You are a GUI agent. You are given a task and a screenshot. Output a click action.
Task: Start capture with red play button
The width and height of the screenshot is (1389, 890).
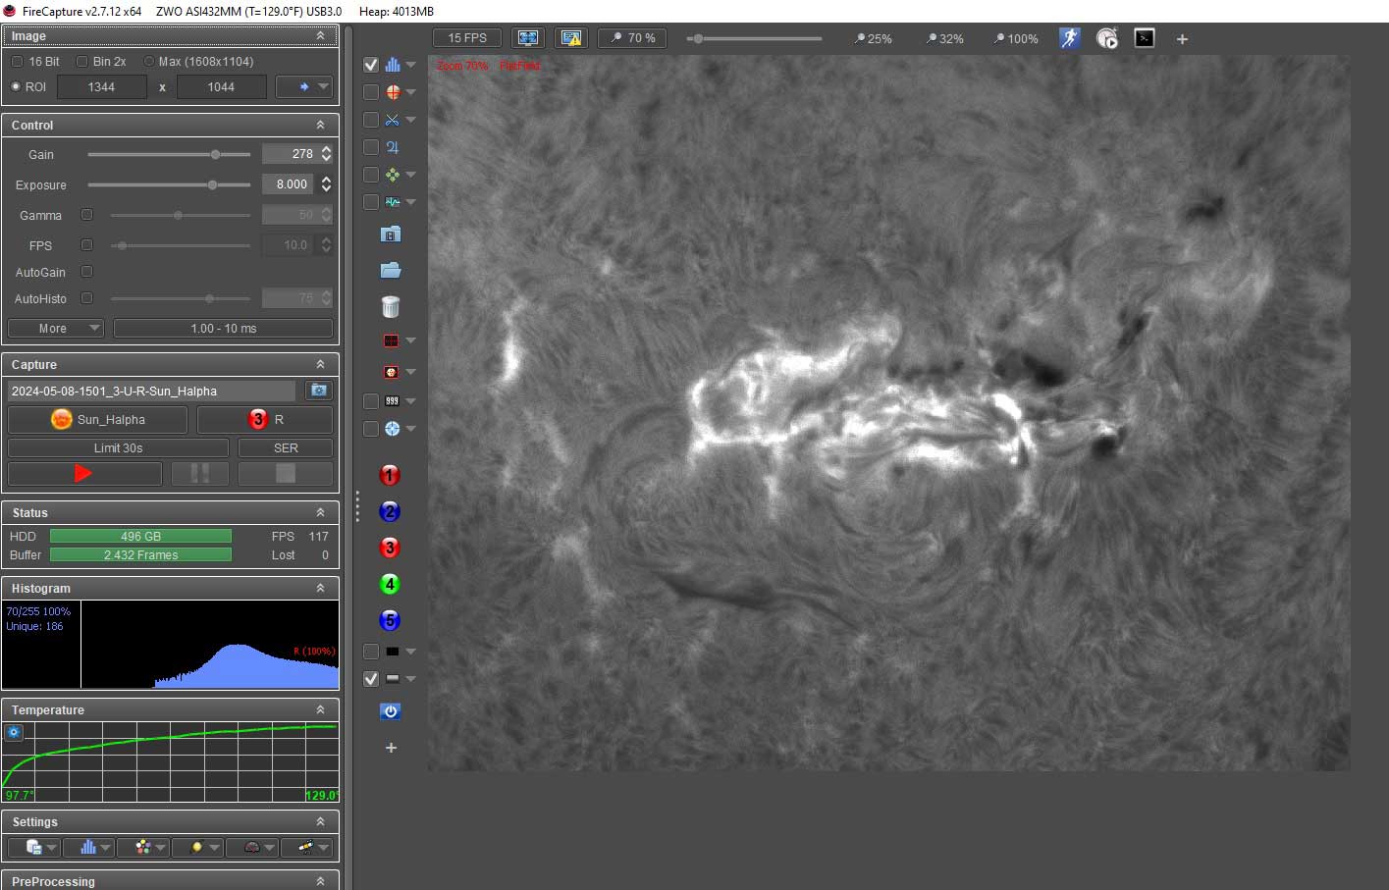(x=84, y=473)
